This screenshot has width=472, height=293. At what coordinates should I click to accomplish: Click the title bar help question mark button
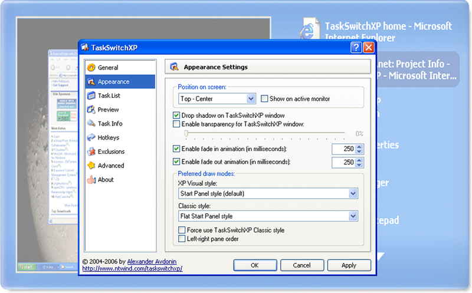tap(356, 48)
